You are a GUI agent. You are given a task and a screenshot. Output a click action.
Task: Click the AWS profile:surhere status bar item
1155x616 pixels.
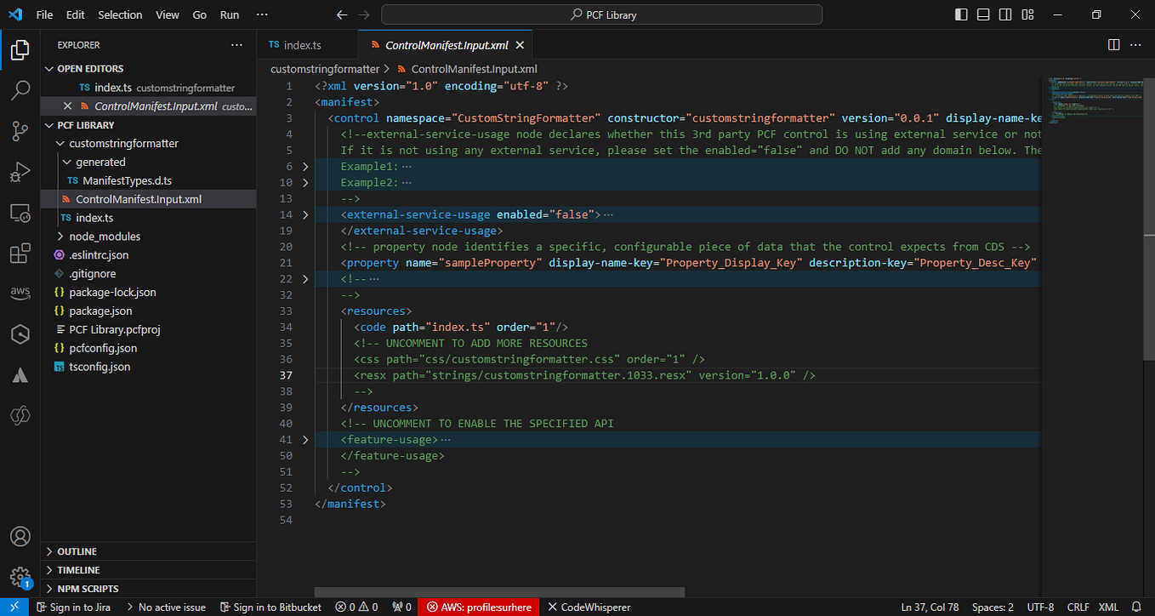478,607
